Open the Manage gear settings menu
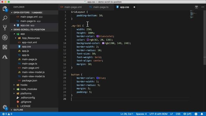The image size is (206, 116). [x=5, y=107]
